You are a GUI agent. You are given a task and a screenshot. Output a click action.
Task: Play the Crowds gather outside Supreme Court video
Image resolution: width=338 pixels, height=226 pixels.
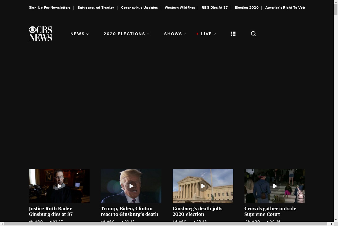pyautogui.click(x=275, y=186)
